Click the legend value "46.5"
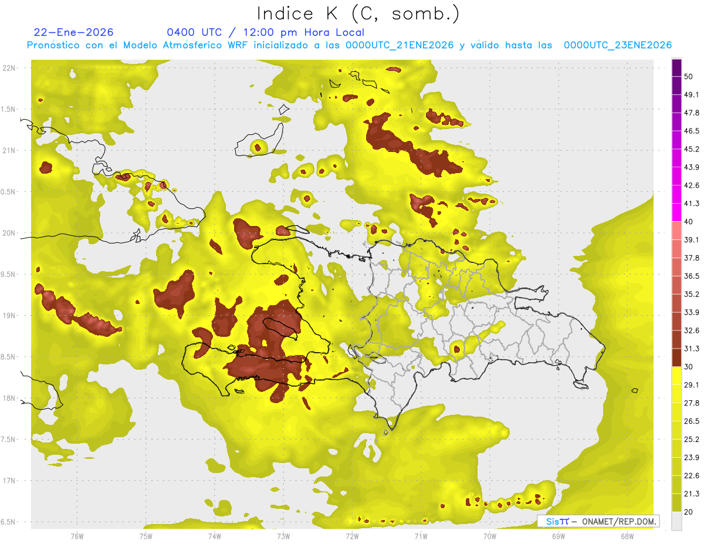Viewport: 704px width, 544px height. 692,131
